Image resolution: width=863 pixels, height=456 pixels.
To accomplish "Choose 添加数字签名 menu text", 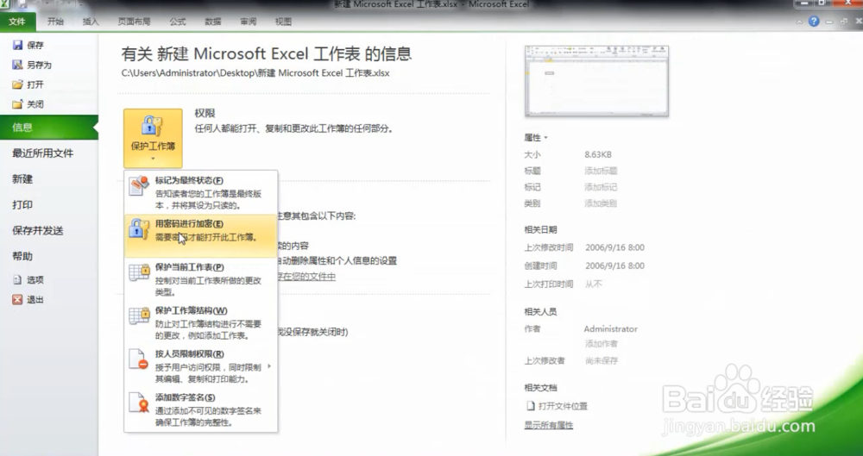I will point(185,397).
